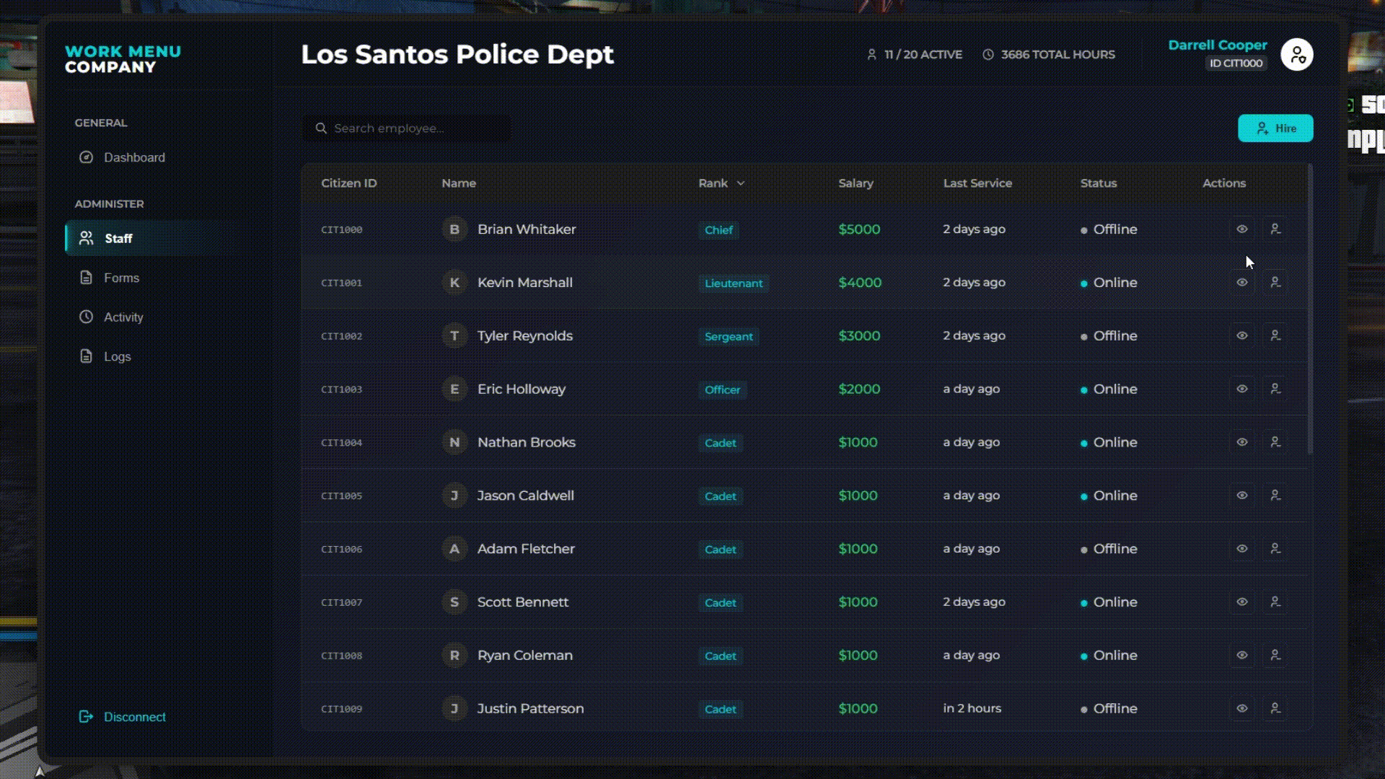Sort by Rank column chevron
Image resolution: width=1385 pixels, height=779 pixels.
click(741, 184)
